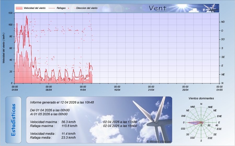Click the SSE label on the wind rose
Screen dimensions: 235x146
tap(210, 138)
